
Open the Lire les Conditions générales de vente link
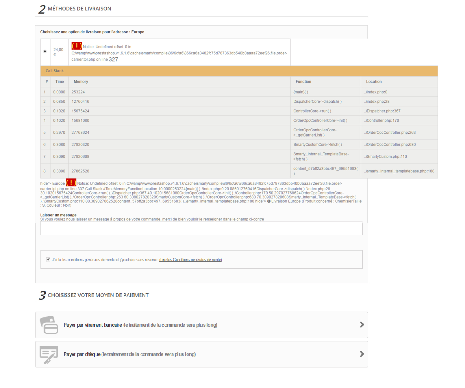pos(191,260)
